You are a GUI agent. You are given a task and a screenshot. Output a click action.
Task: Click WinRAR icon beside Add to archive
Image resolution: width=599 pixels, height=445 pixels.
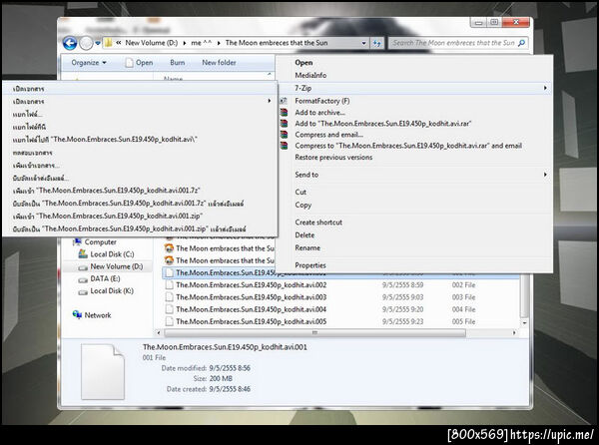pyautogui.click(x=284, y=112)
